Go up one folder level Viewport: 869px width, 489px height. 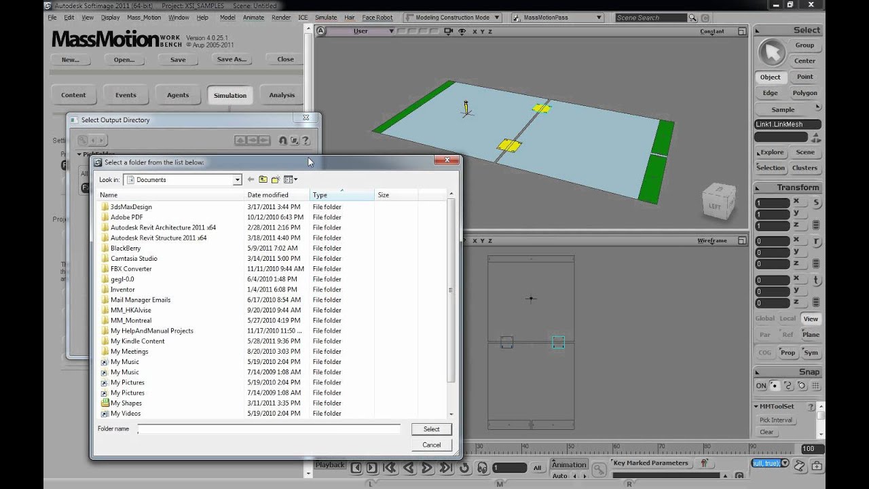(263, 179)
